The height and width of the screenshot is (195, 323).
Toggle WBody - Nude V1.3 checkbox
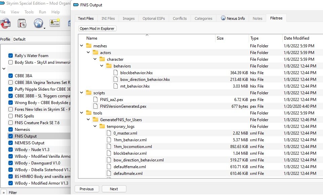click(10, 150)
